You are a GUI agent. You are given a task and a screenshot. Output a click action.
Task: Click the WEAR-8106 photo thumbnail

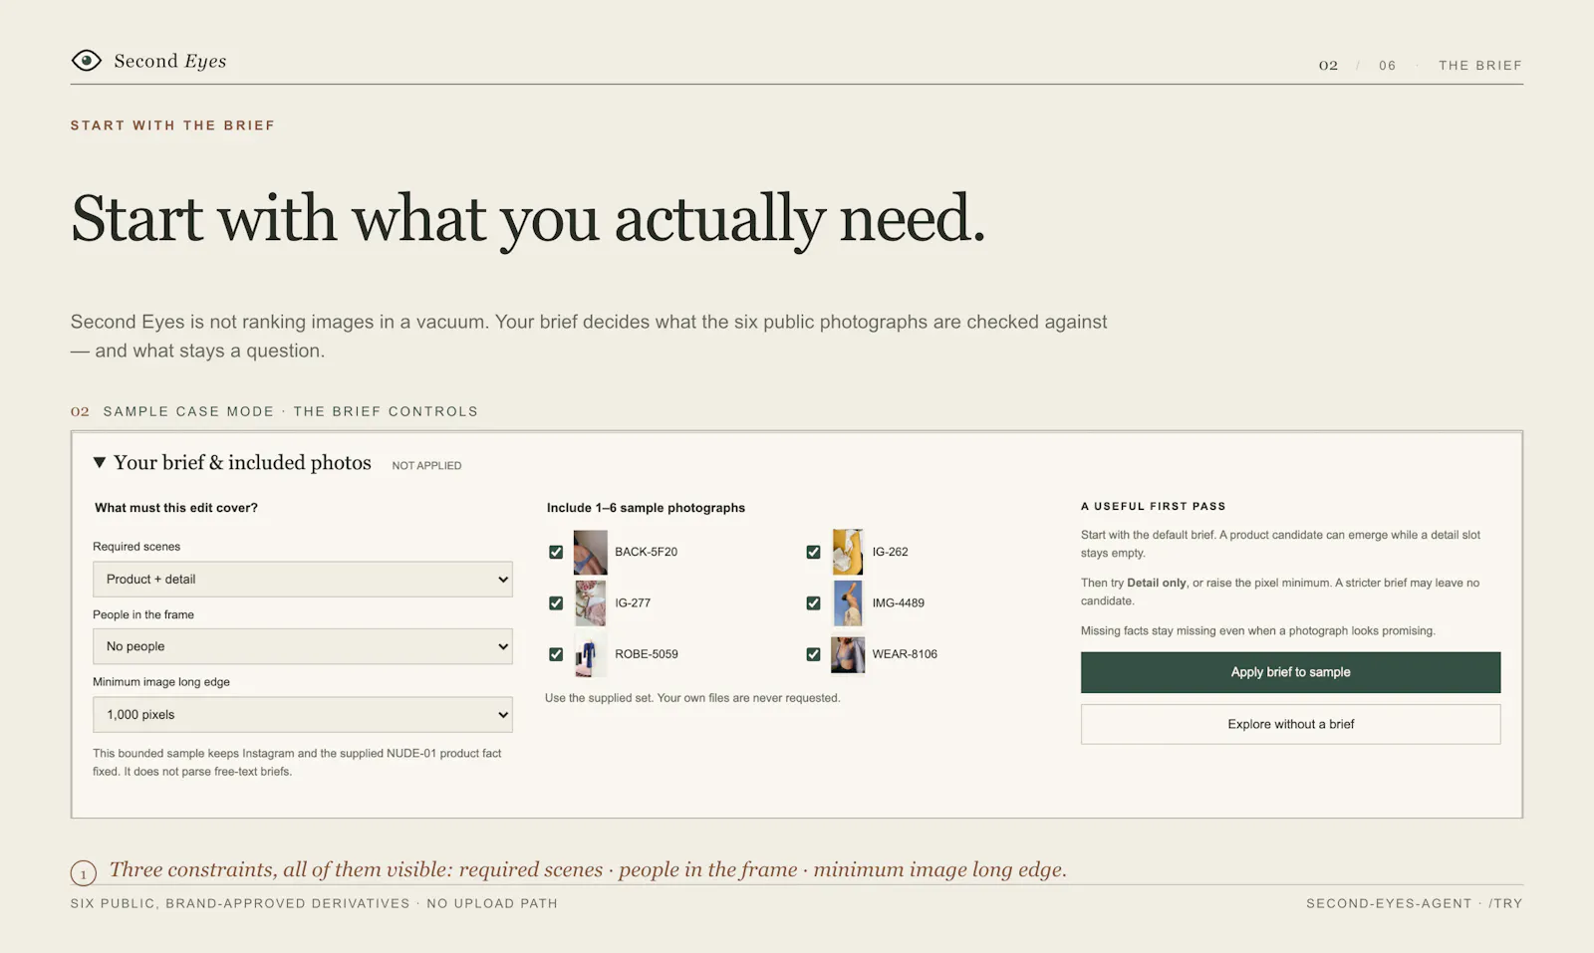pos(848,654)
